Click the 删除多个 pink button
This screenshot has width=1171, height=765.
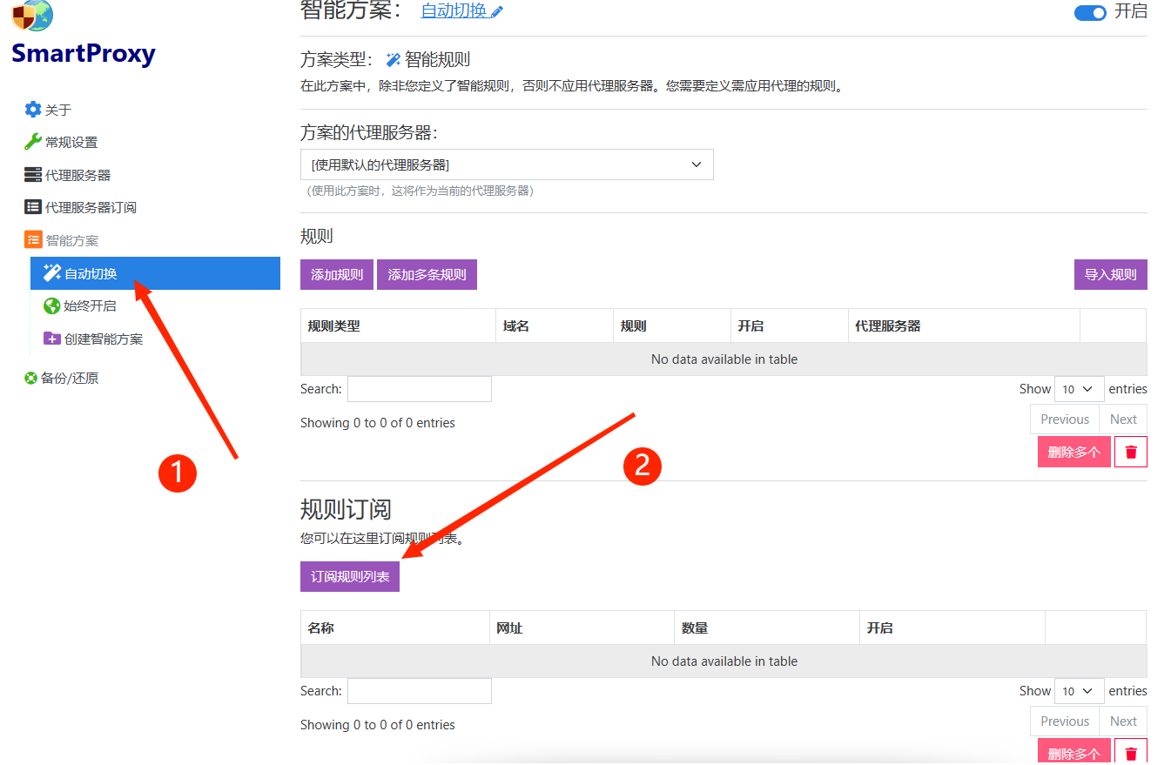(1073, 451)
